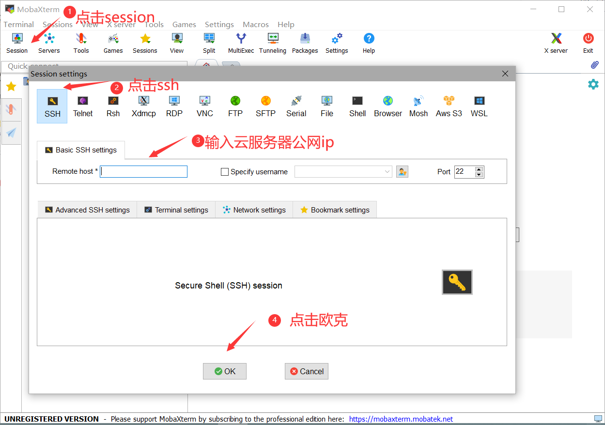Screen dimensions: 605x425
Task: Show the Sessions star icon in toolbar
Action: tap(145, 43)
